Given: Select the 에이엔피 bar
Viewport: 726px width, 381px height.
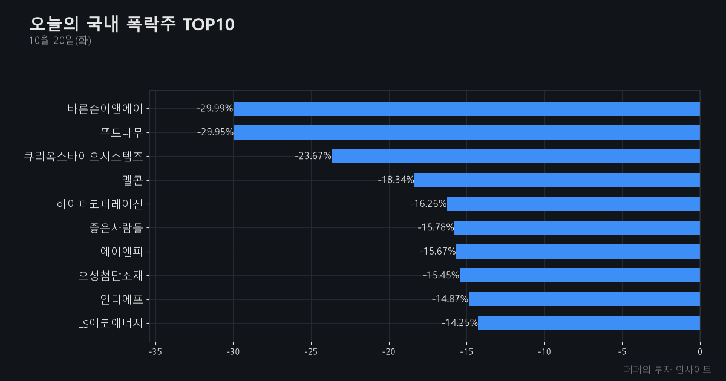Looking at the screenshot, I should click(x=578, y=252).
